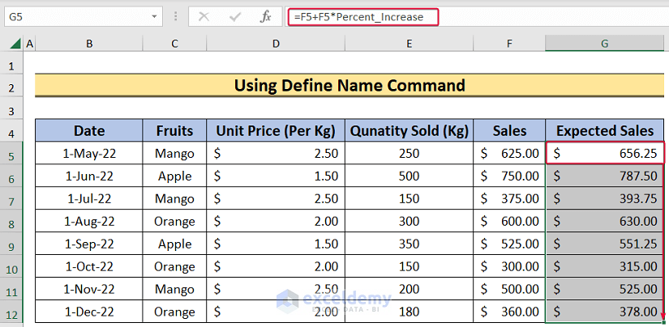Click the Sales cell showing 750.00
This screenshot has height=327, width=669.
coord(508,176)
